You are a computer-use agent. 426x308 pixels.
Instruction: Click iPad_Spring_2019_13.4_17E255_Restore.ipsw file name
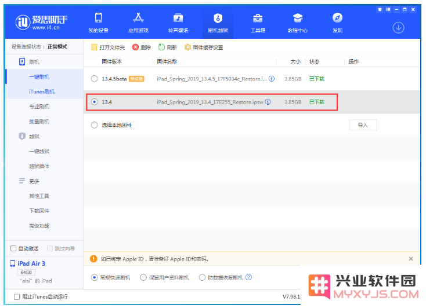[210, 102]
